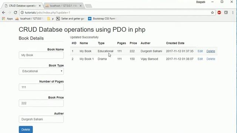
Task: Click the Price column header
Action: [x=133, y=43]
